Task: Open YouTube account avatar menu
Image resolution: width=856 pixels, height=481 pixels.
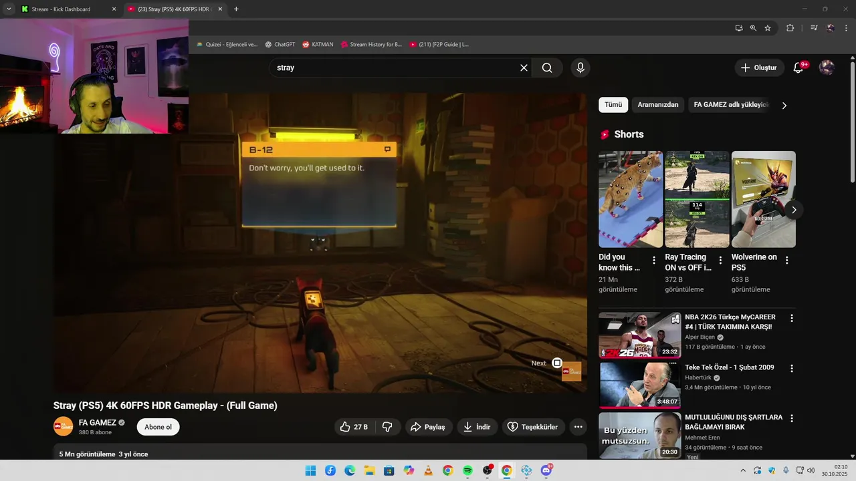Action: click(x=827, y=67)
